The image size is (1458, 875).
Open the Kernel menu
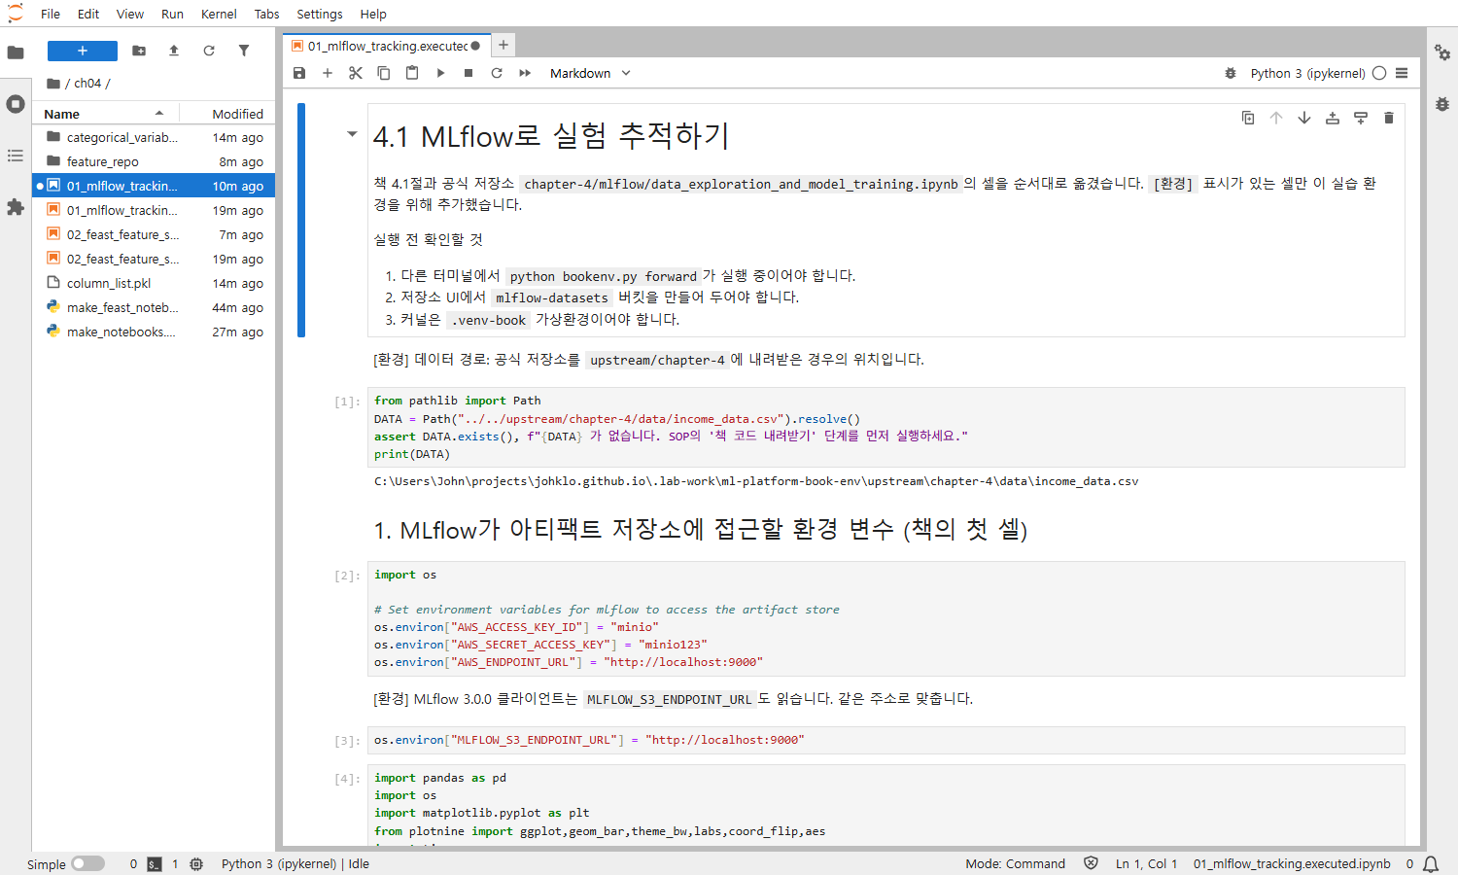[219, 14]
